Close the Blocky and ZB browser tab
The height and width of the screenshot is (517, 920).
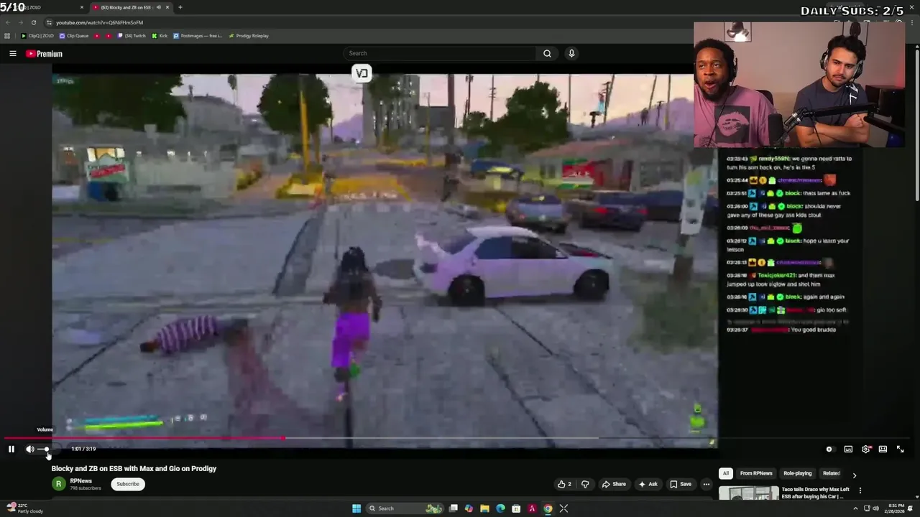click(167, 7)
